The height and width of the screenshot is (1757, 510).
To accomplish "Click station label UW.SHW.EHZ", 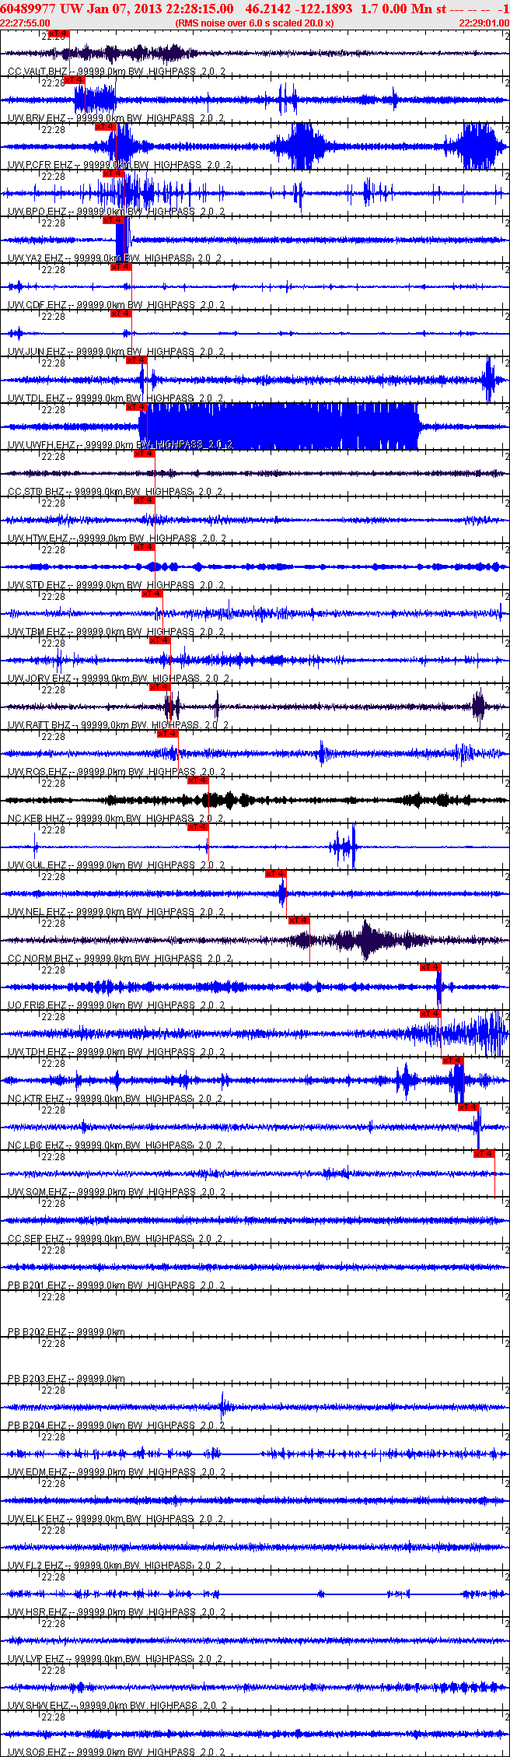I will (38, 1706).
